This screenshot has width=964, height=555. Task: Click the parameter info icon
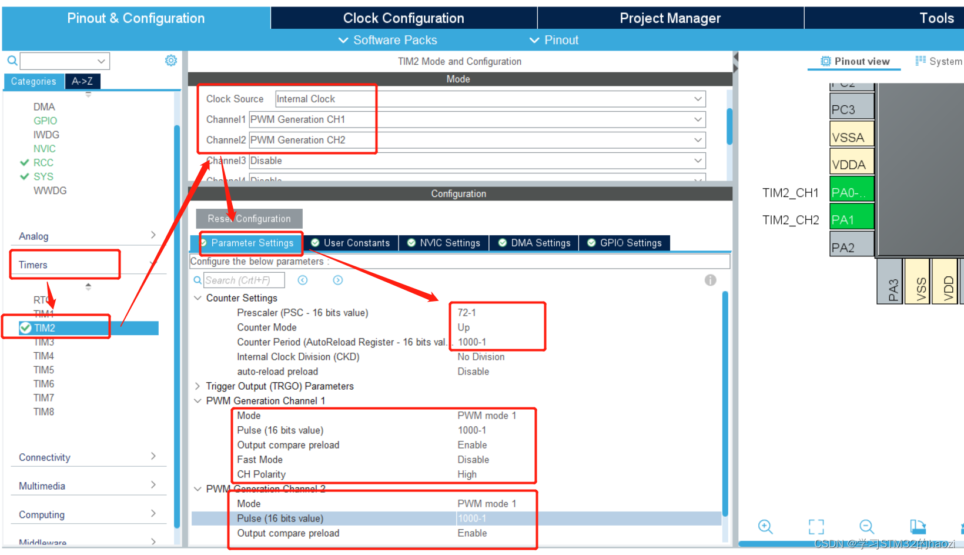(711, 280)
